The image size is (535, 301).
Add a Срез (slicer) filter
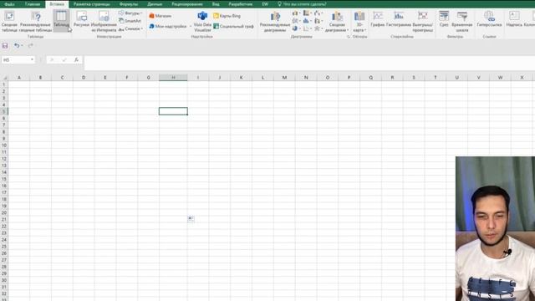[444, 19]
